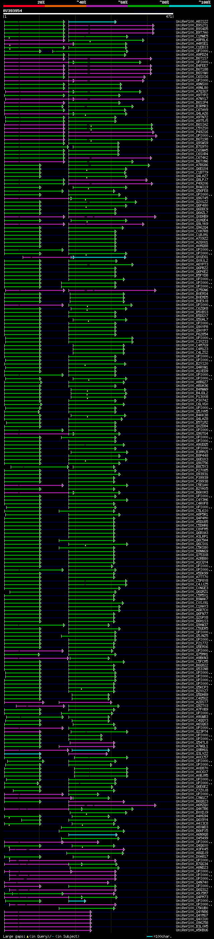This screenshot has height=939, width=214.
Task: Select the UniRef100_Q4LAZ7 label
Action: (192, 176)
